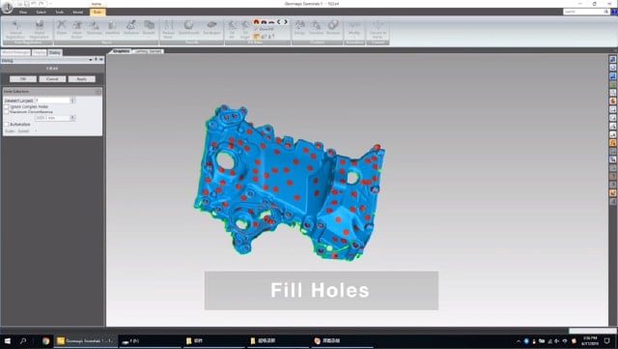The image size is (618, 349).
Task: Check the Automation checkbox
Action: pyautogui.click(x=7, y=125)
